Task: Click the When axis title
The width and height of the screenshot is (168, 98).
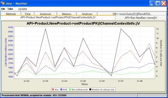Action: point(85,84)
